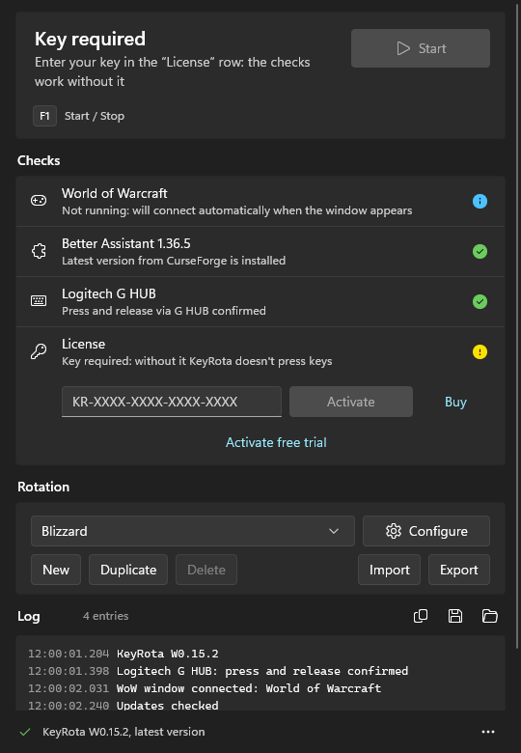Viewport: 521px width, 753px height.
Task: Click the Logitech G HUB keyboard icon
Action: tap(39, 301)
